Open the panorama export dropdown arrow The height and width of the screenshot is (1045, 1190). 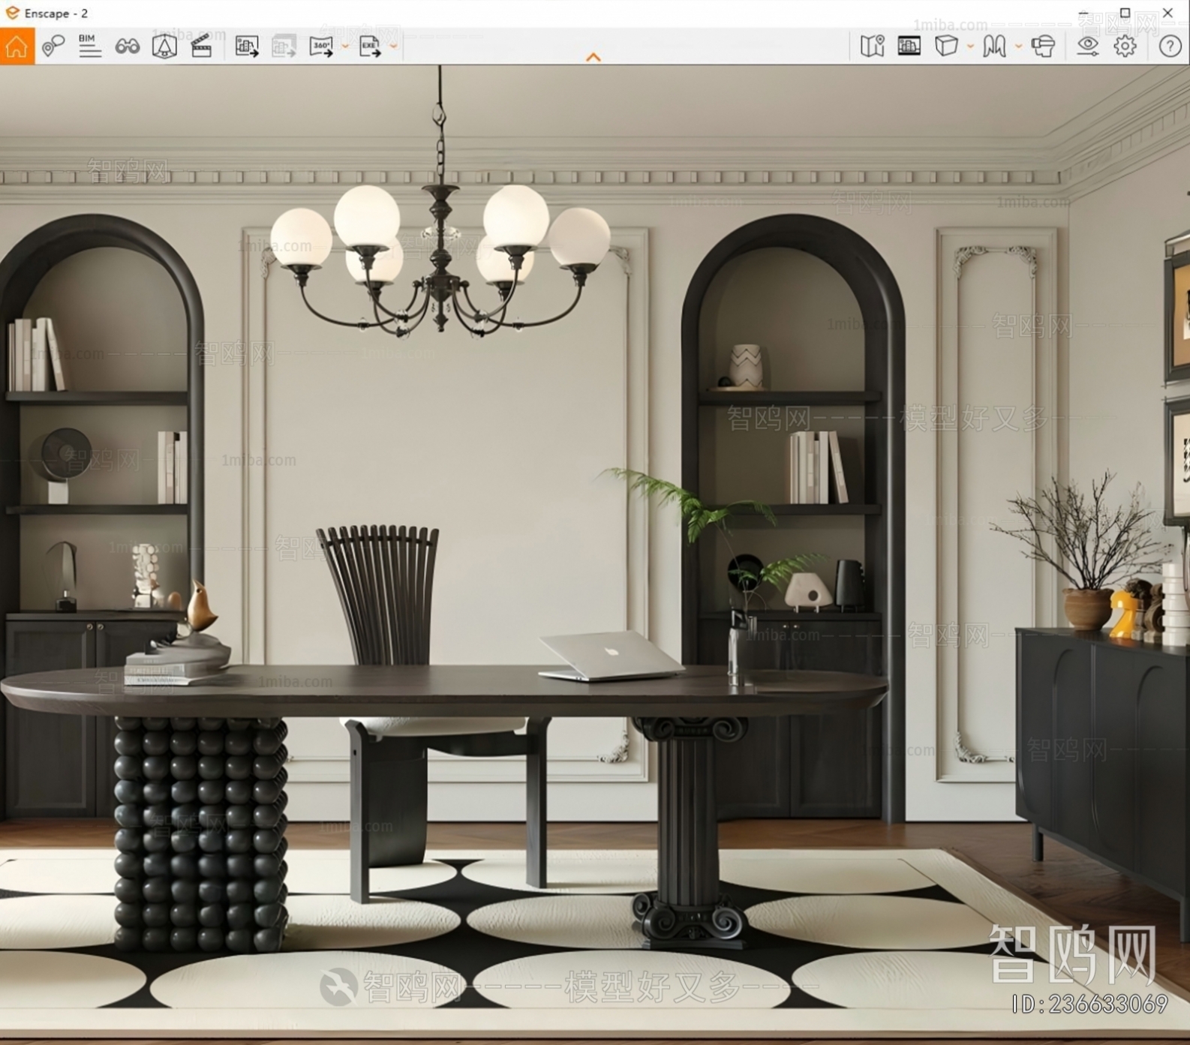[345, 47]
